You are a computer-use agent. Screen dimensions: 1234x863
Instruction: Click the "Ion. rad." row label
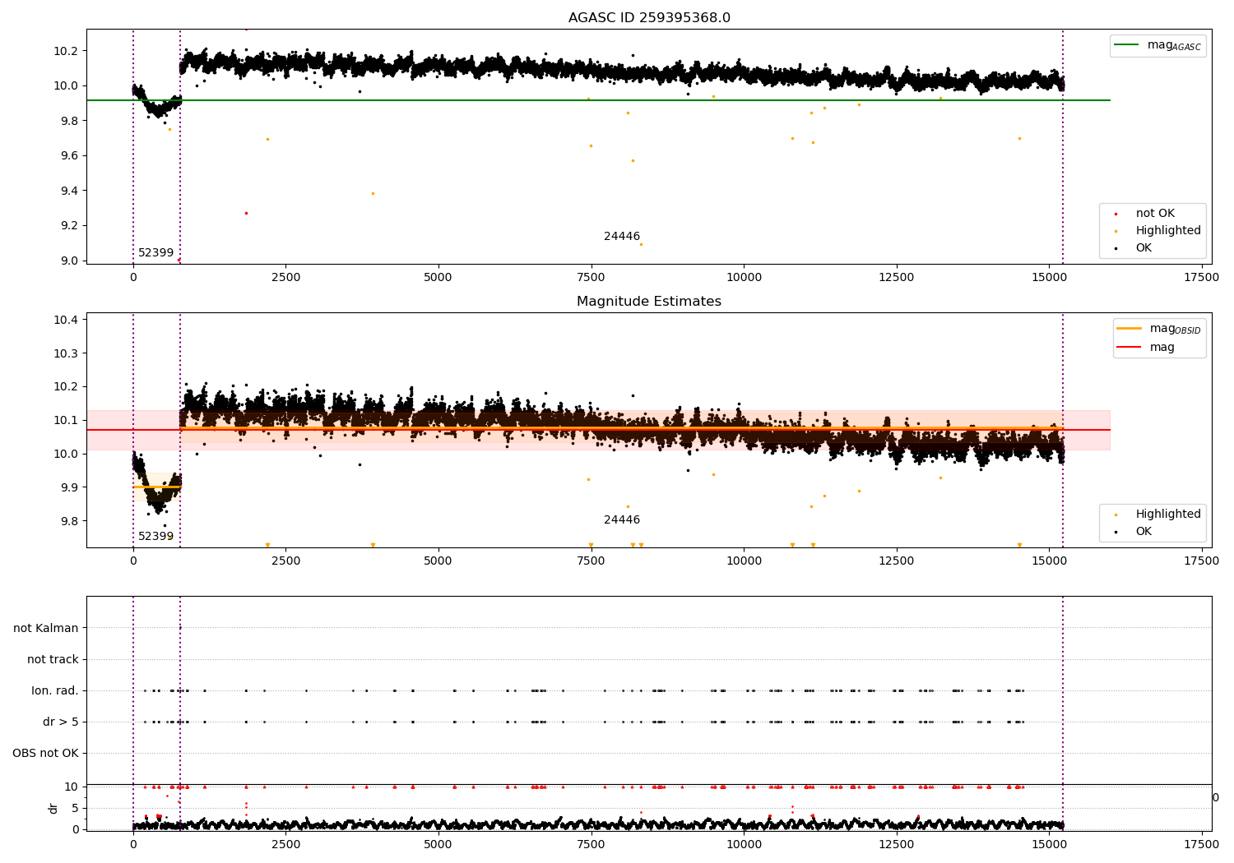point(55,690)
